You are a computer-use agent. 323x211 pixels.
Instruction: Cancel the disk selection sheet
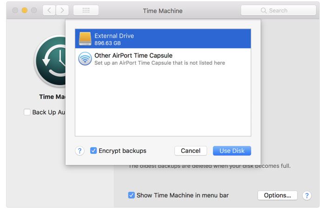(191, 151)
